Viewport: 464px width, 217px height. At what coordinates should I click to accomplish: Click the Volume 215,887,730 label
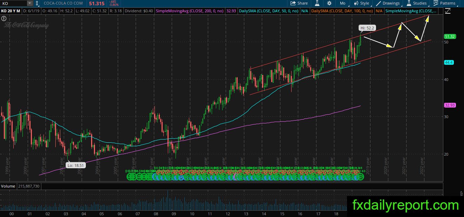point(20,186)
